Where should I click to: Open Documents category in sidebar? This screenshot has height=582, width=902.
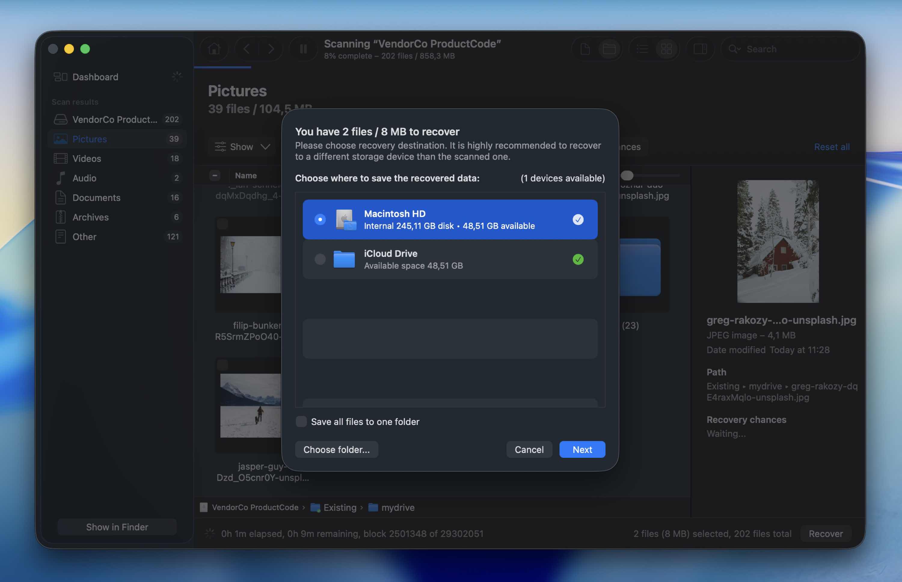coord(96,198)
